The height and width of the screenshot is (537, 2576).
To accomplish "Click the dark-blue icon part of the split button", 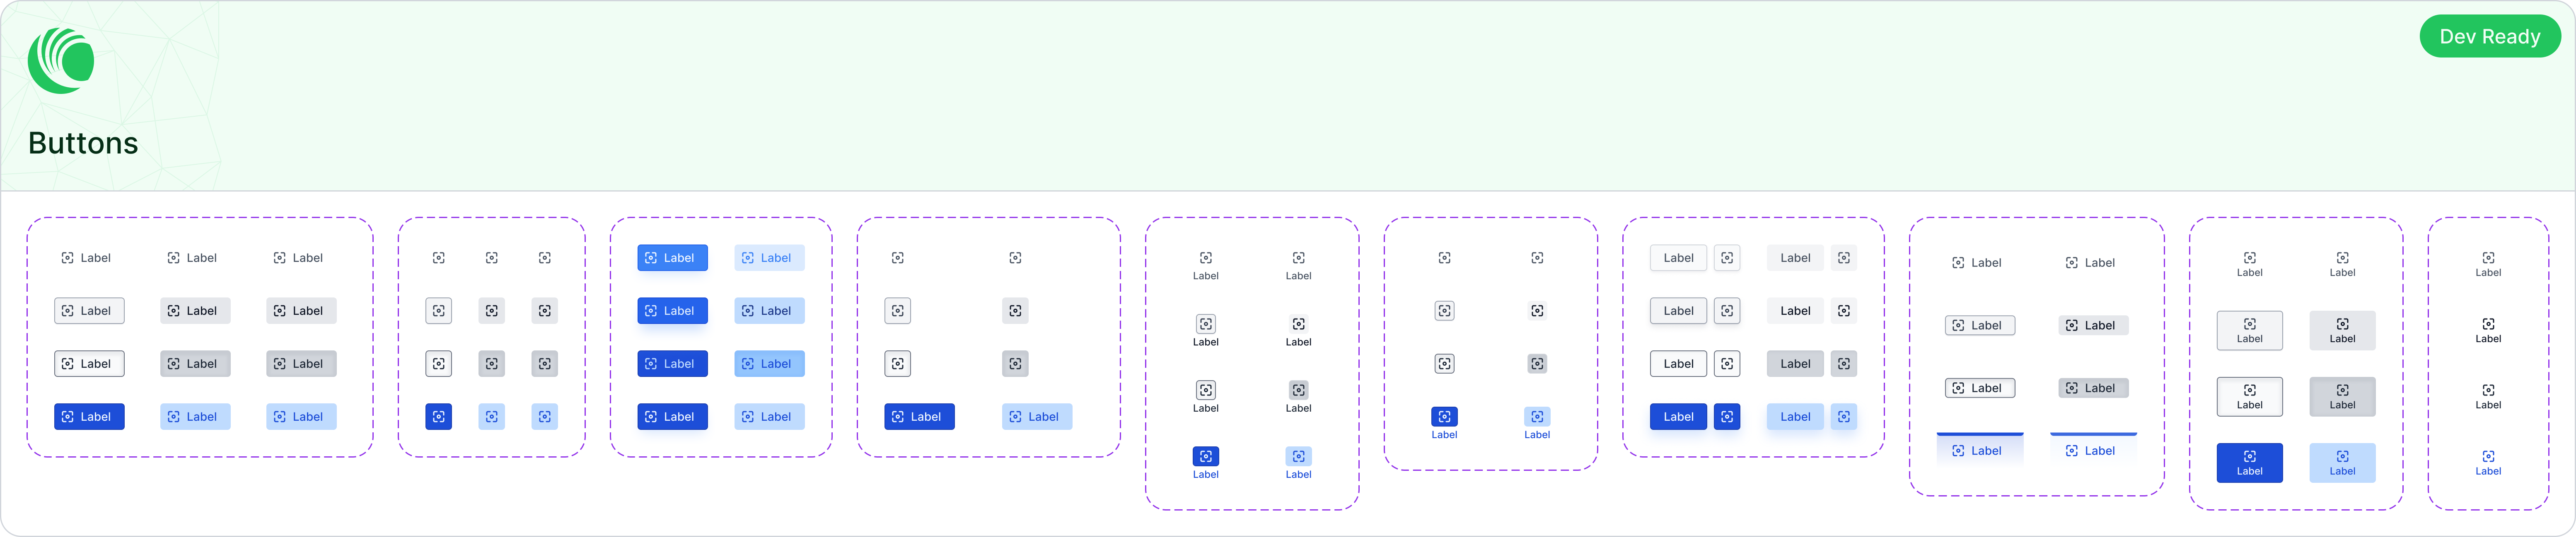I will (x=1727, y=416).
